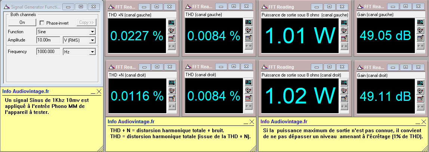Viewport: 429px width, 152px height.
Task: Click the label Gain (canal gauche)
Action: coord(375,15)
